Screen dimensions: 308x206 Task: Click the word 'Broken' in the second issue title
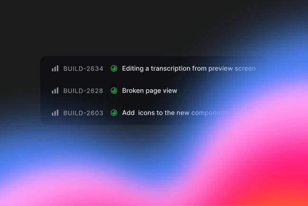point(133,91)
